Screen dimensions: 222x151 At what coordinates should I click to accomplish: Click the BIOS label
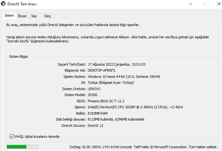[81, 101]
